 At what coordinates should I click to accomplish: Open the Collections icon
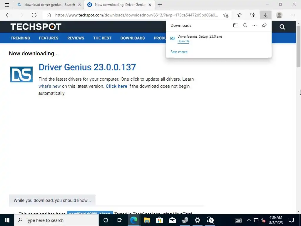(253, 15)
